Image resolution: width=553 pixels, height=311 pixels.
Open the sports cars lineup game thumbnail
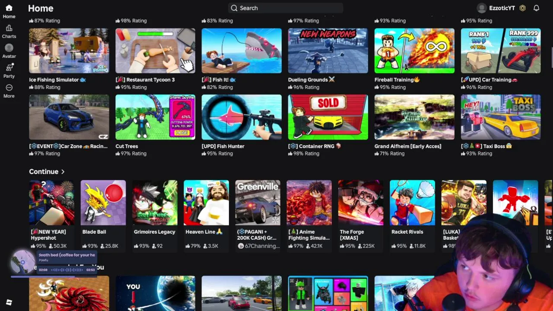tap(242, 294)
